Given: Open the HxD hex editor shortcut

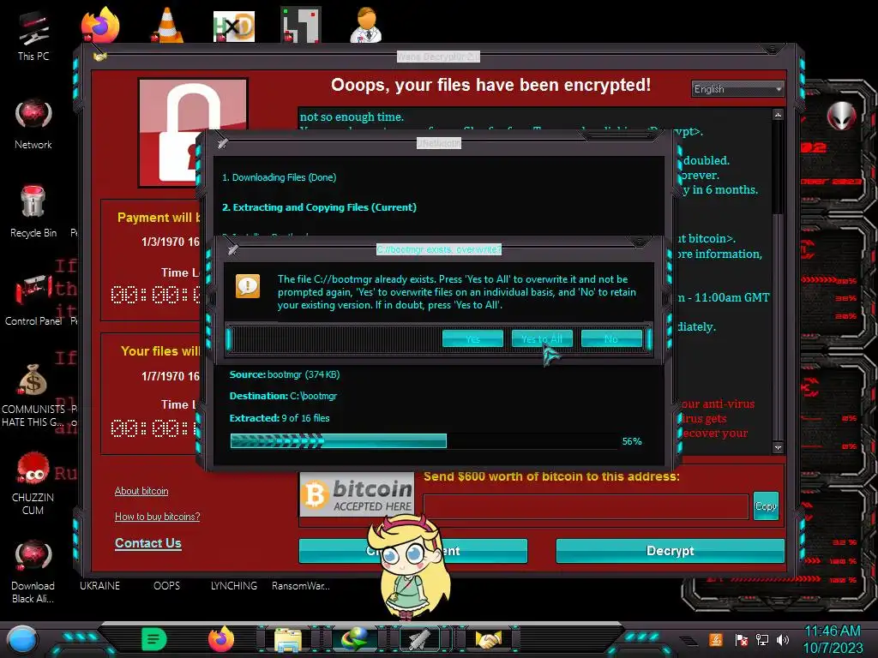Looking at the screenshot, I should pyautogui.click(x=234, y=26).
